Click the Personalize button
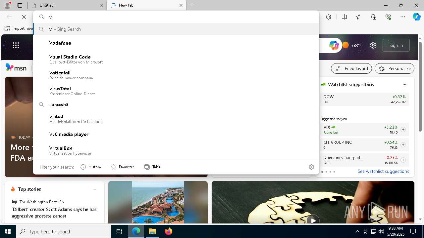The width and height of the screenshot is (424, 238). (395, 68)
